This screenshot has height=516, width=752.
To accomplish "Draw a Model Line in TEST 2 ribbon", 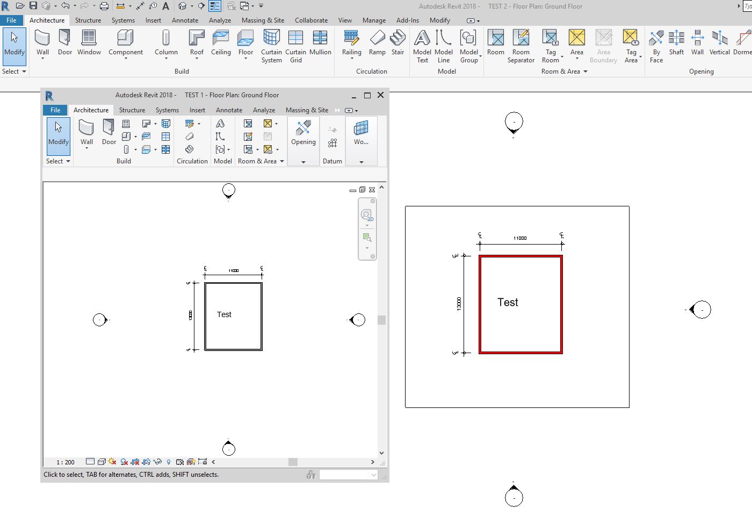I will [444, 46].
